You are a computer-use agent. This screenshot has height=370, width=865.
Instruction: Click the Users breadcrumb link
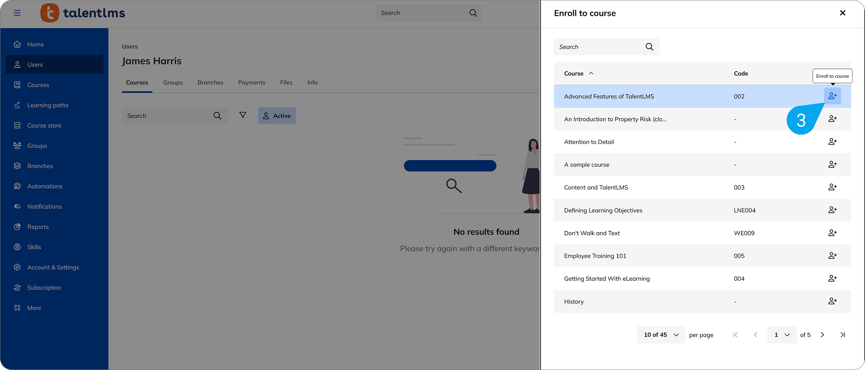click(x=129, y=46)
